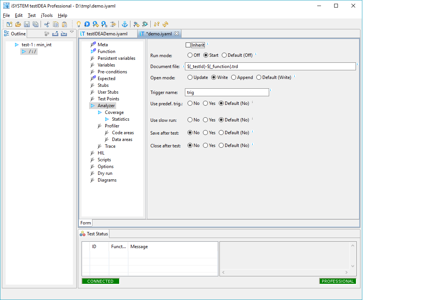Image resolution: width=433 pixels, height=300 pixels.
Task: Click the info icon after Run mode options
Action: (x=256, y=54)
